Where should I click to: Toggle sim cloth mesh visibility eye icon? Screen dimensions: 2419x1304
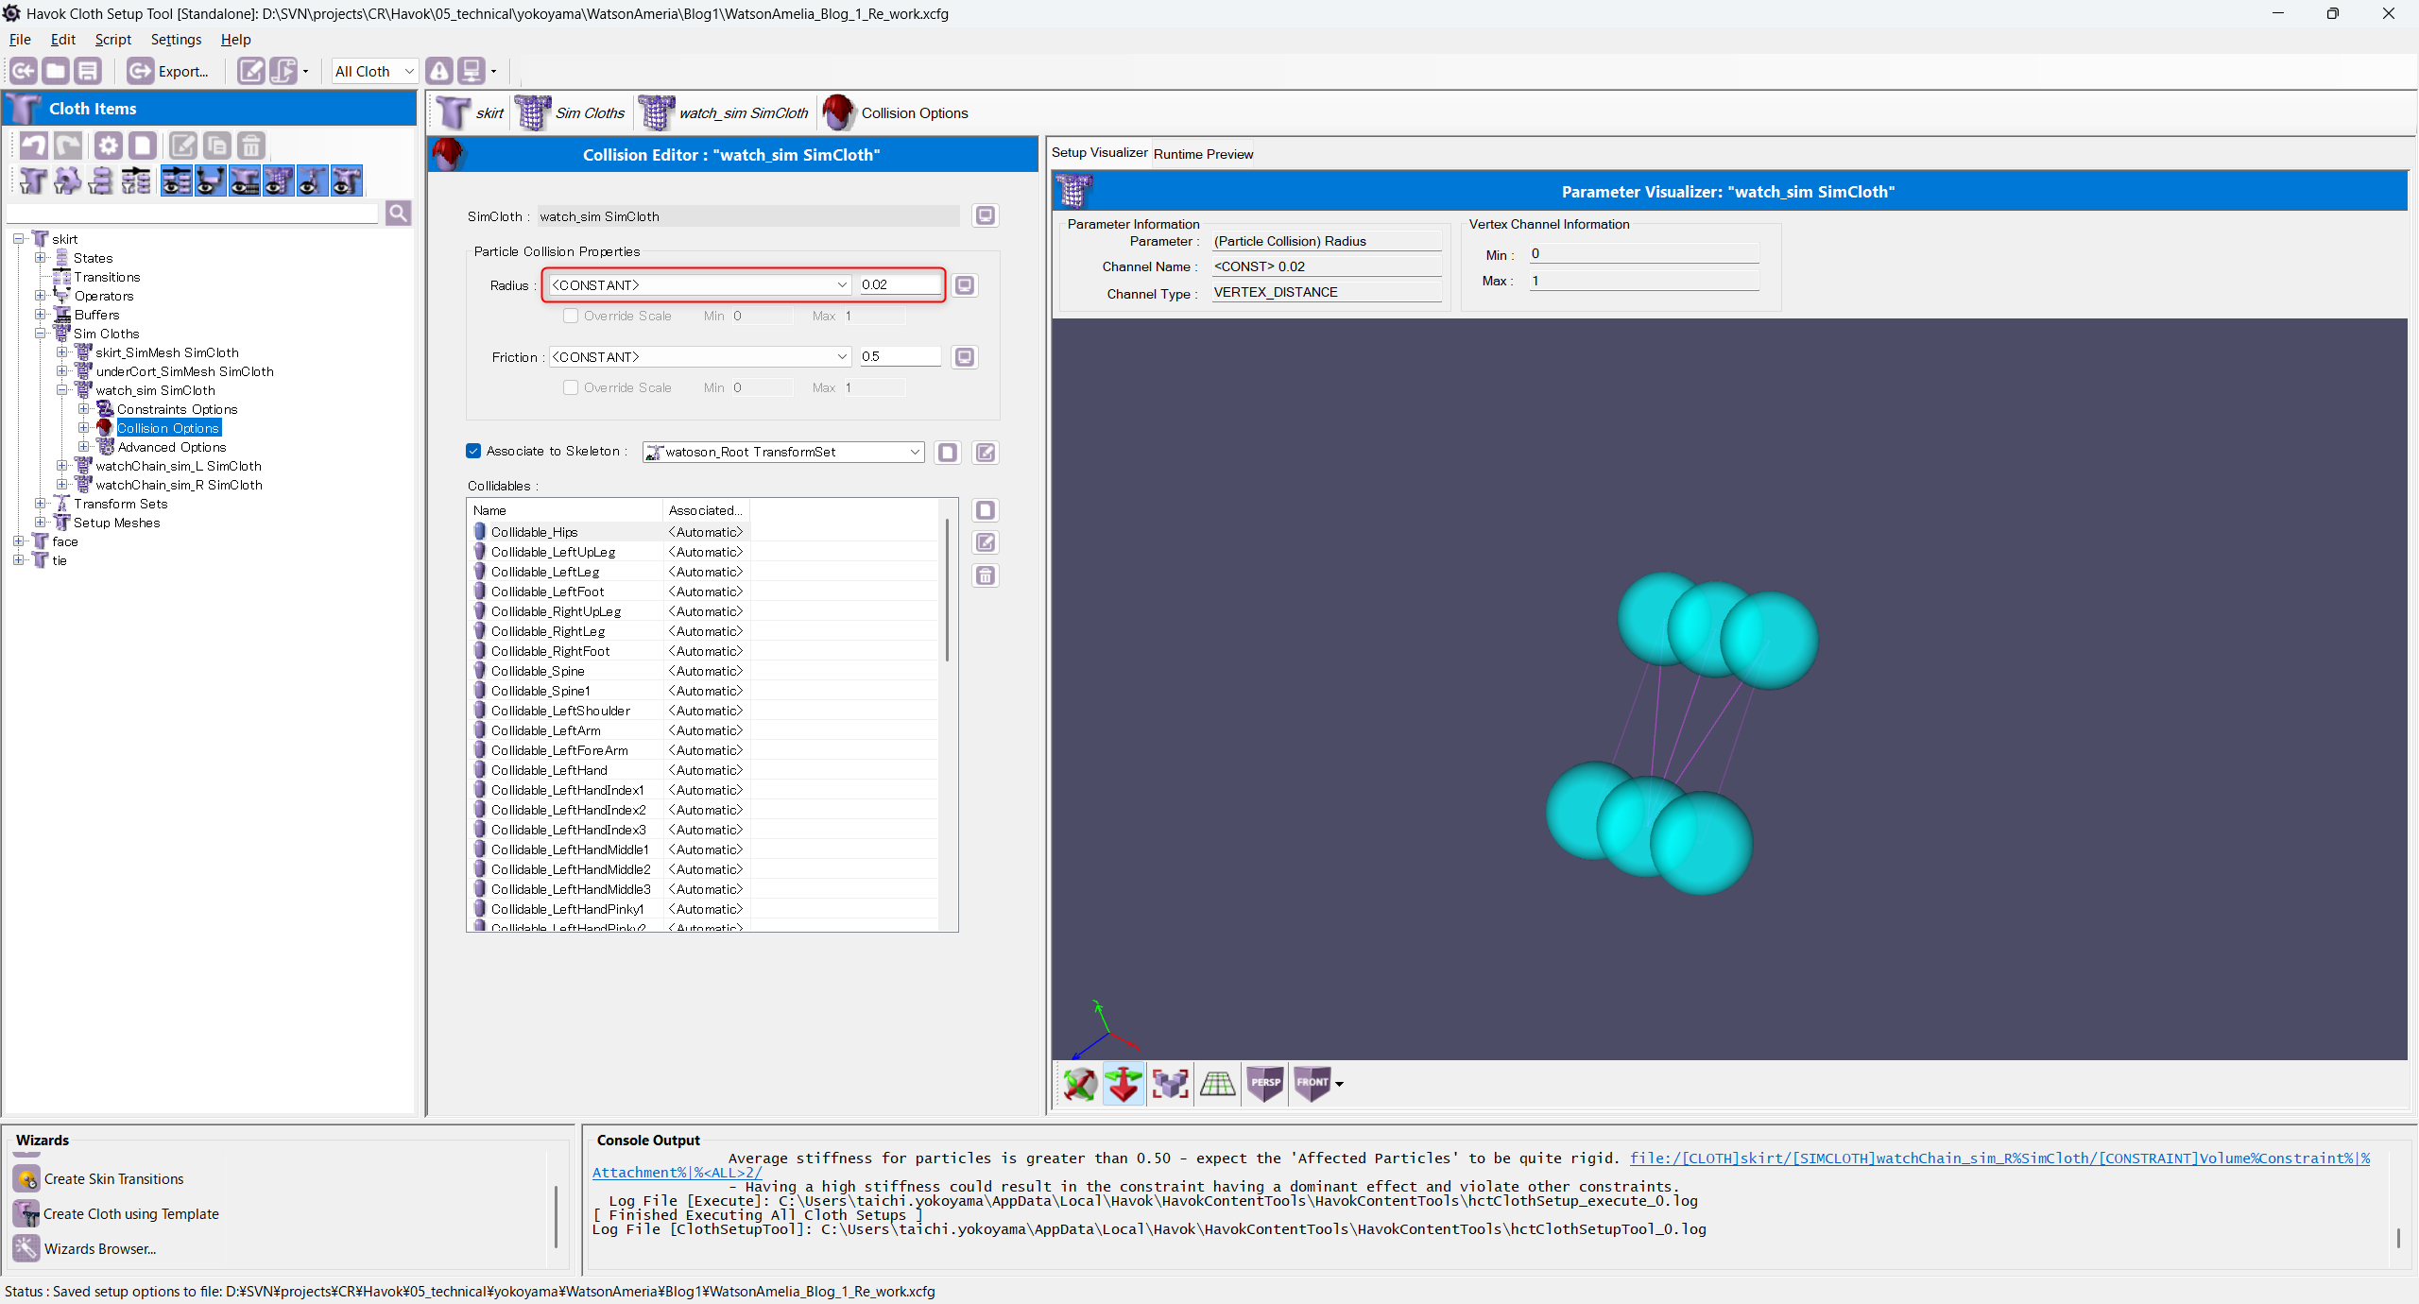click(279, 180)
